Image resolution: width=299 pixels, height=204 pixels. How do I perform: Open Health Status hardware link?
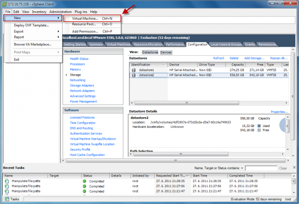[79, 59]
